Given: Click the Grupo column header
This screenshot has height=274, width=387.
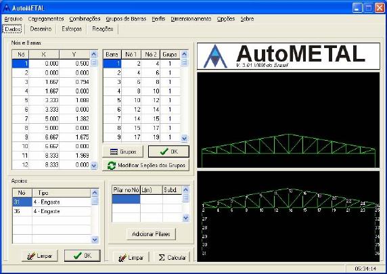Looking at the screenshot, I should point(170,54).
